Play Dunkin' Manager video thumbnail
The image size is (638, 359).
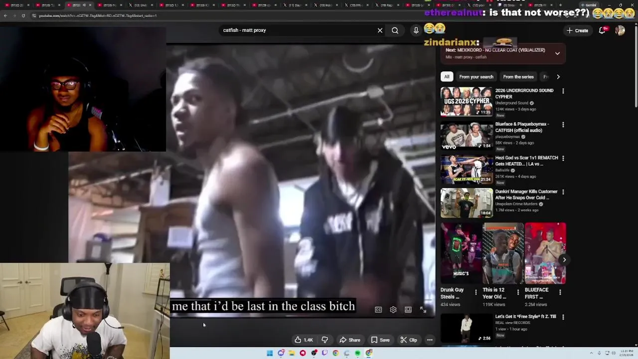point(467,202)
